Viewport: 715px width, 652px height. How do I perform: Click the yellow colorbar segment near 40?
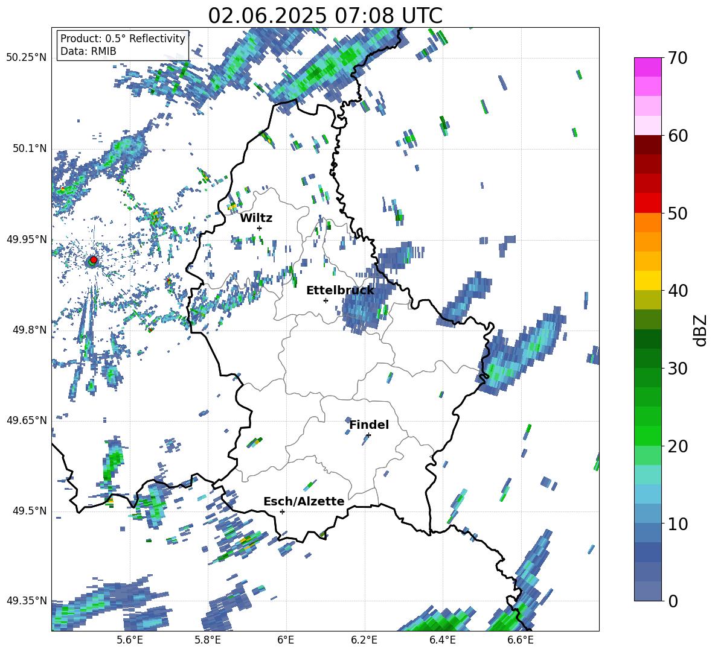647,280
